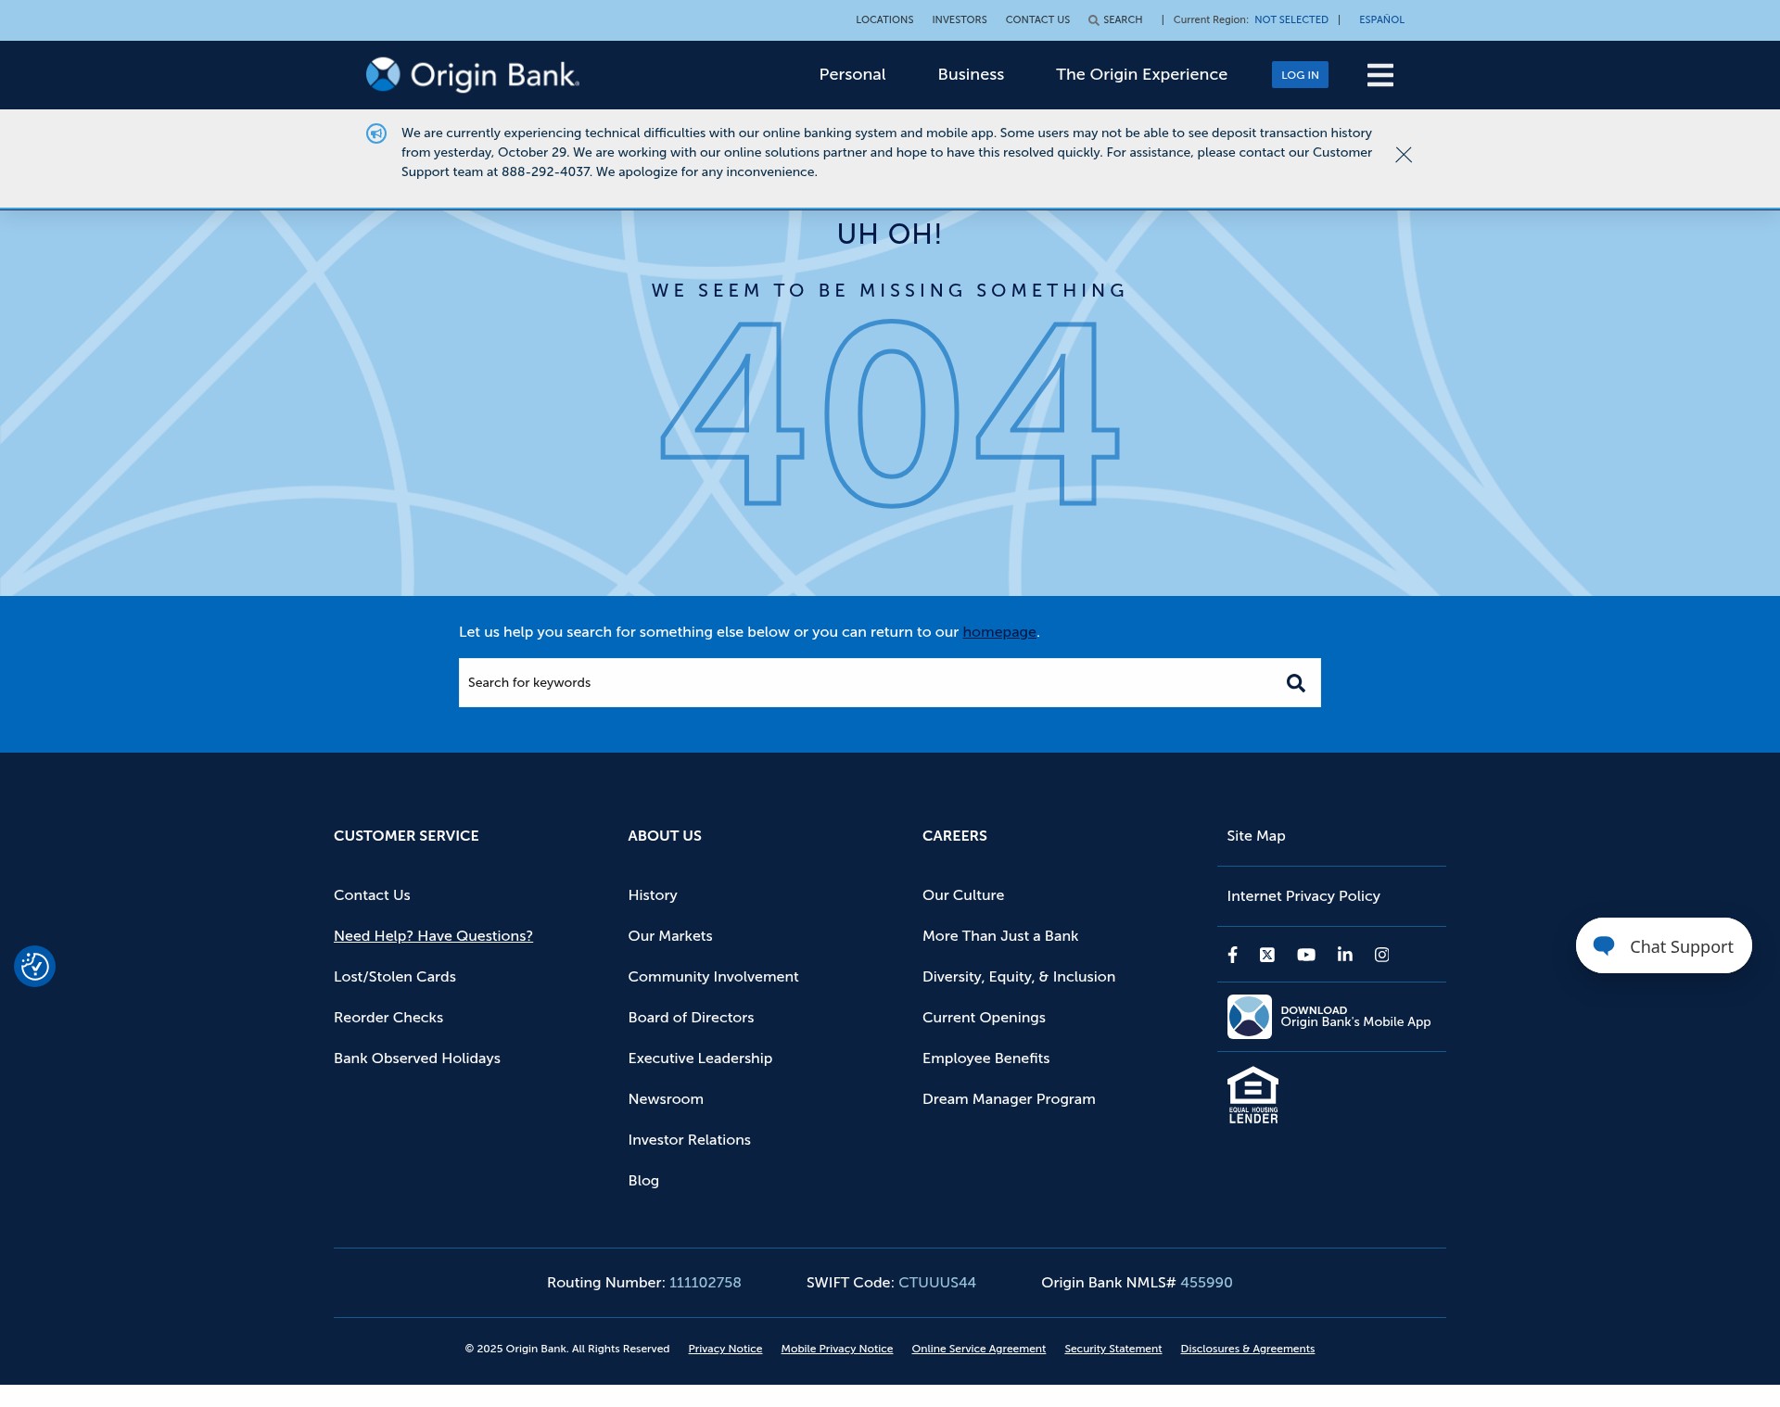This screenshot has height=1407, width=1780.
Task: Open Dream Manager Program link
Action: 1009,1099
